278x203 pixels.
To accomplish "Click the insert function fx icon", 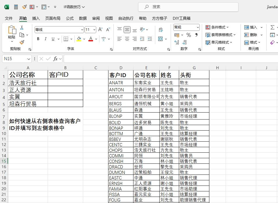I will pos(55,59).
